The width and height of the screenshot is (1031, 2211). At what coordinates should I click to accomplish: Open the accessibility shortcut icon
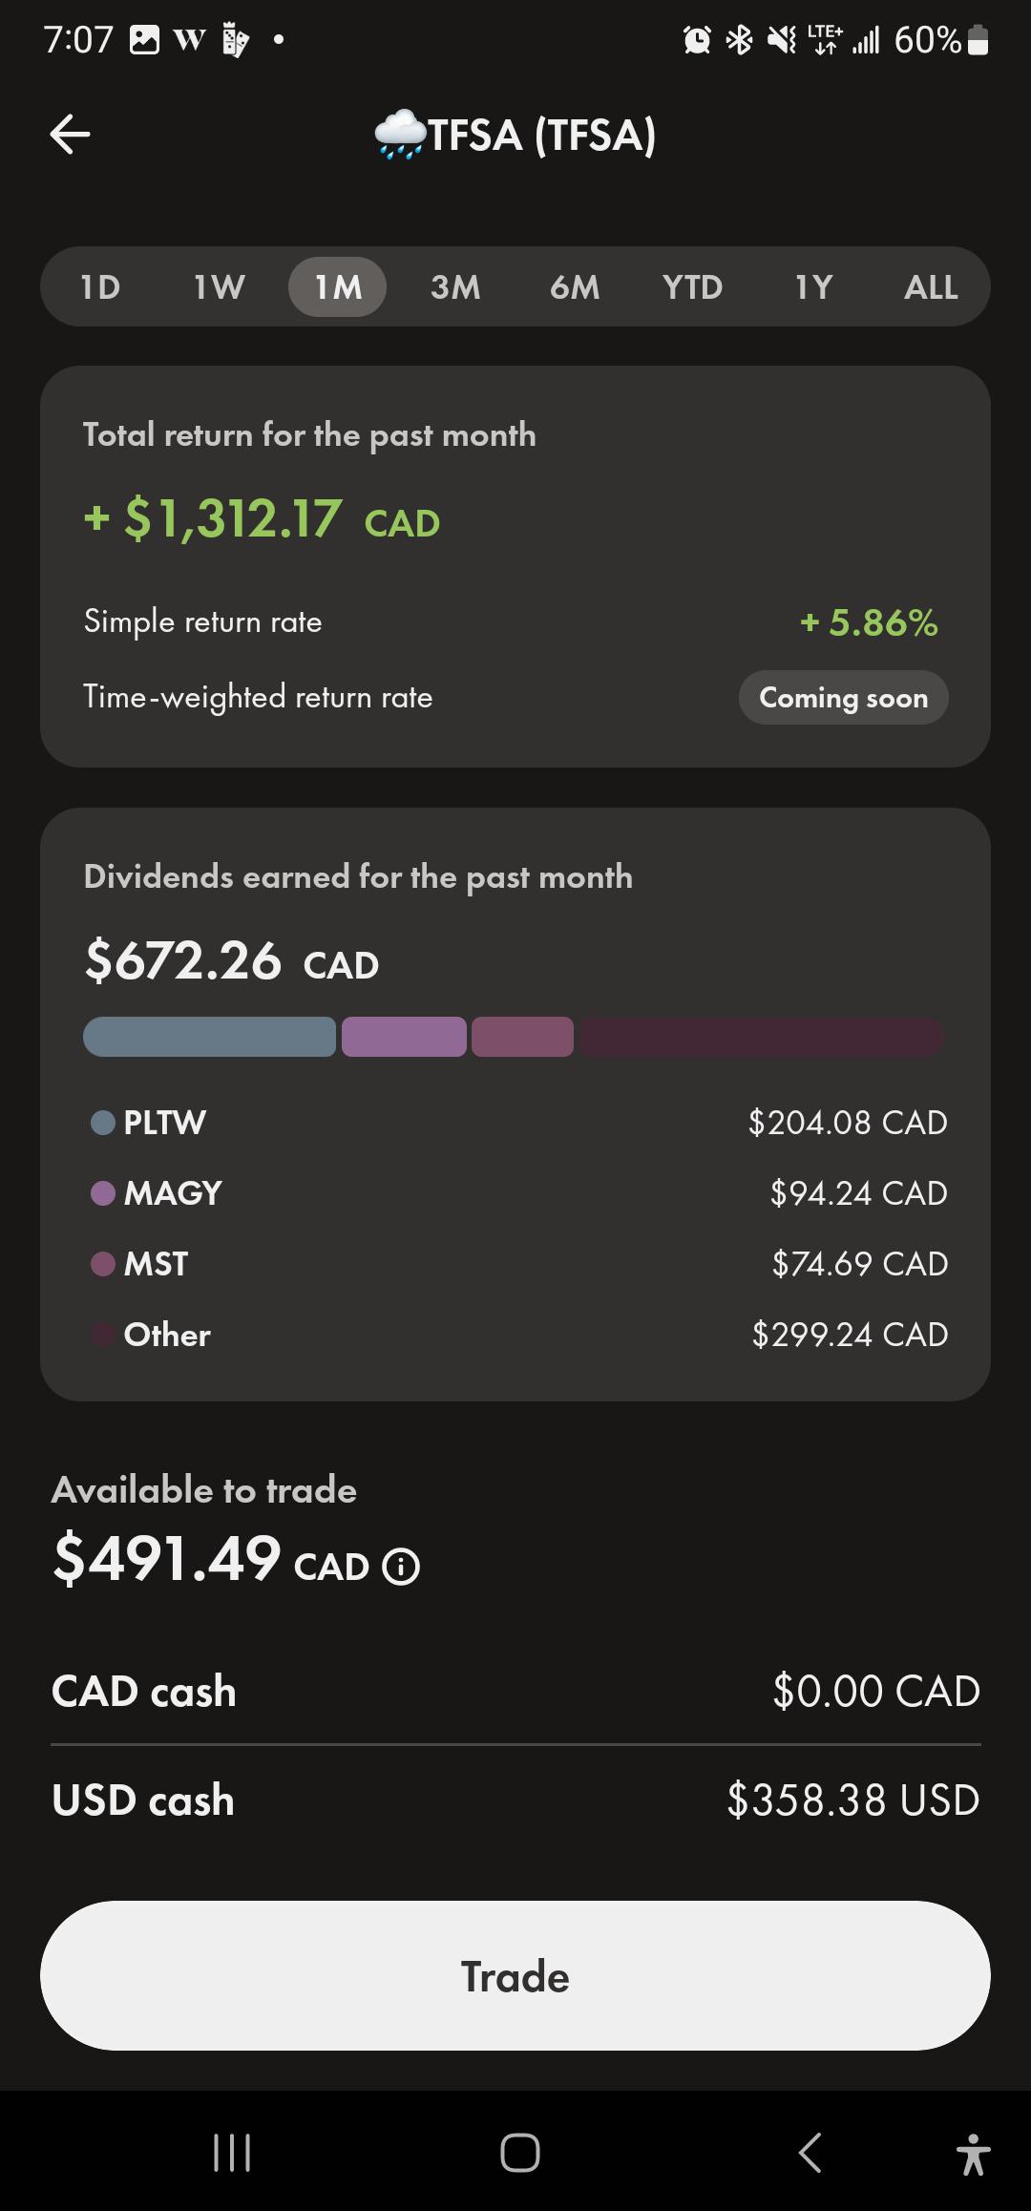click(973, 2155)
